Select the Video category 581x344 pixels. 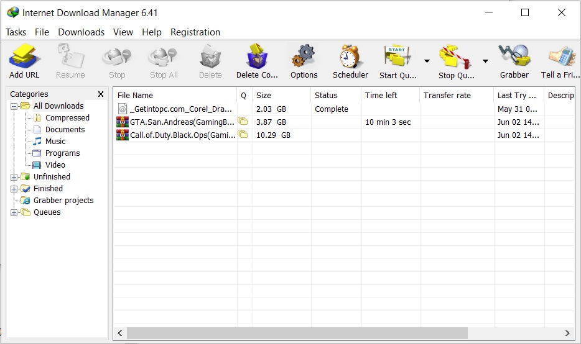tap(55, 165)
